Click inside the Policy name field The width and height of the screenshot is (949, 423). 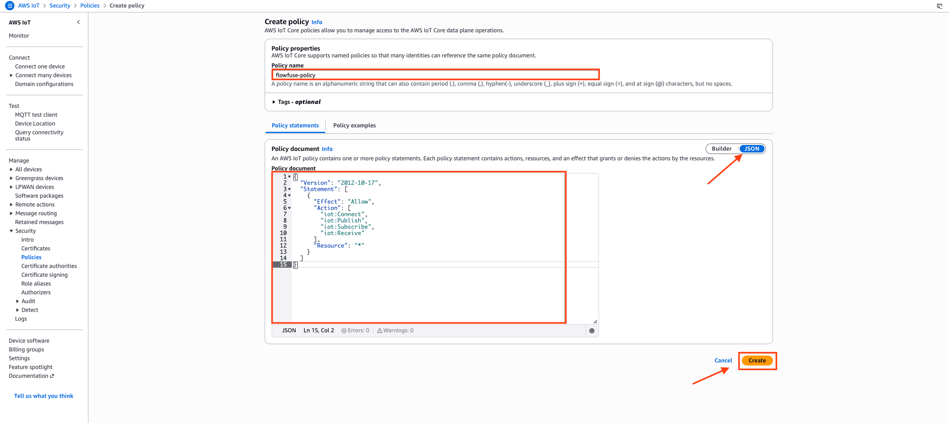pyautogui.click(x=435, y=75)
